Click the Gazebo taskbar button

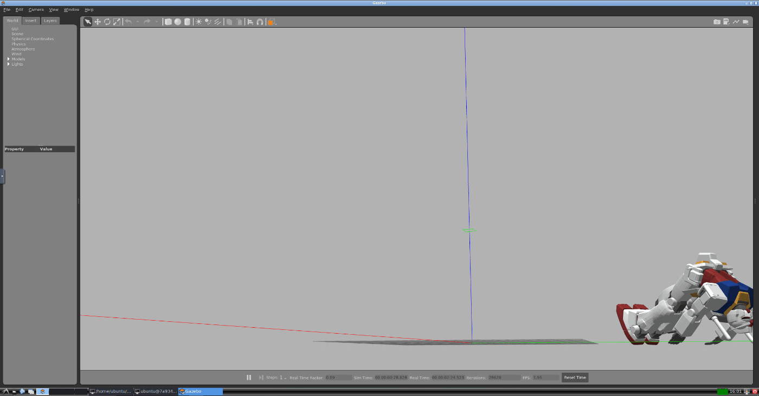pyautogui.click(x=201, y=391)
